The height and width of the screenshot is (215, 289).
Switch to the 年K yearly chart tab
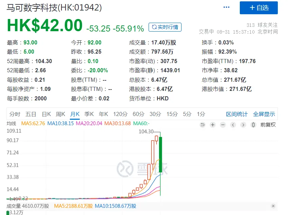[103, 114]
